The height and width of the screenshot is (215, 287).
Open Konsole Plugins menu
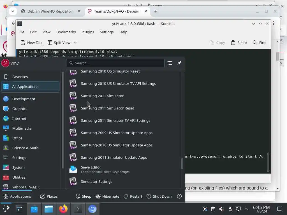tap(88, 32)
